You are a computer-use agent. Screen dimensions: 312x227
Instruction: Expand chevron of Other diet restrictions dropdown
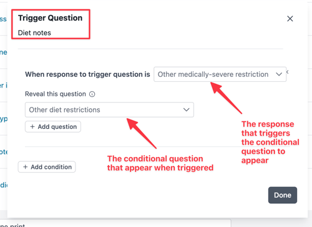pos(186,109)
